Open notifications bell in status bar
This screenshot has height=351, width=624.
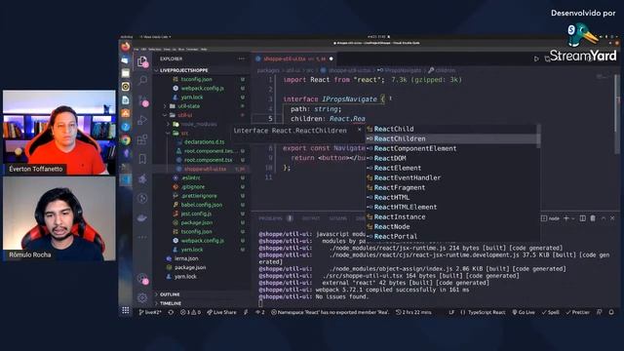(611, 312)
